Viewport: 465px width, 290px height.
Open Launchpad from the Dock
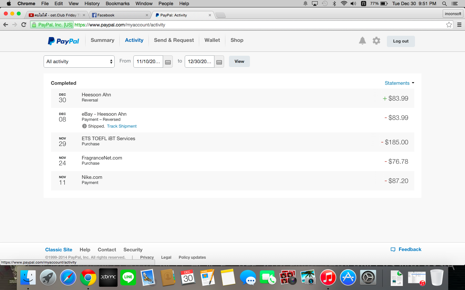(48, 277)
